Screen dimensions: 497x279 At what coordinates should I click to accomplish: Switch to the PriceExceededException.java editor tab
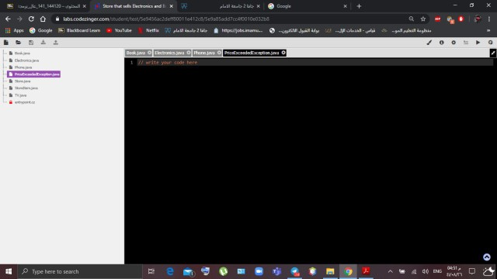252,53
